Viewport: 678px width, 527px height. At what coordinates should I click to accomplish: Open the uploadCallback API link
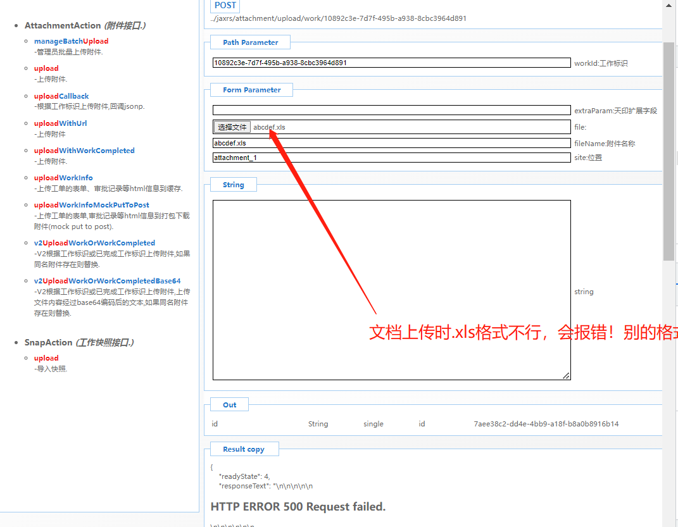tap(61, 96)
